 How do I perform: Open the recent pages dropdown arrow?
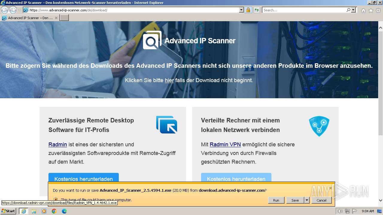[19, 10]
